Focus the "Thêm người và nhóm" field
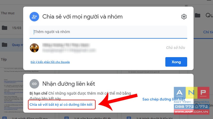 tap(108, 32)
